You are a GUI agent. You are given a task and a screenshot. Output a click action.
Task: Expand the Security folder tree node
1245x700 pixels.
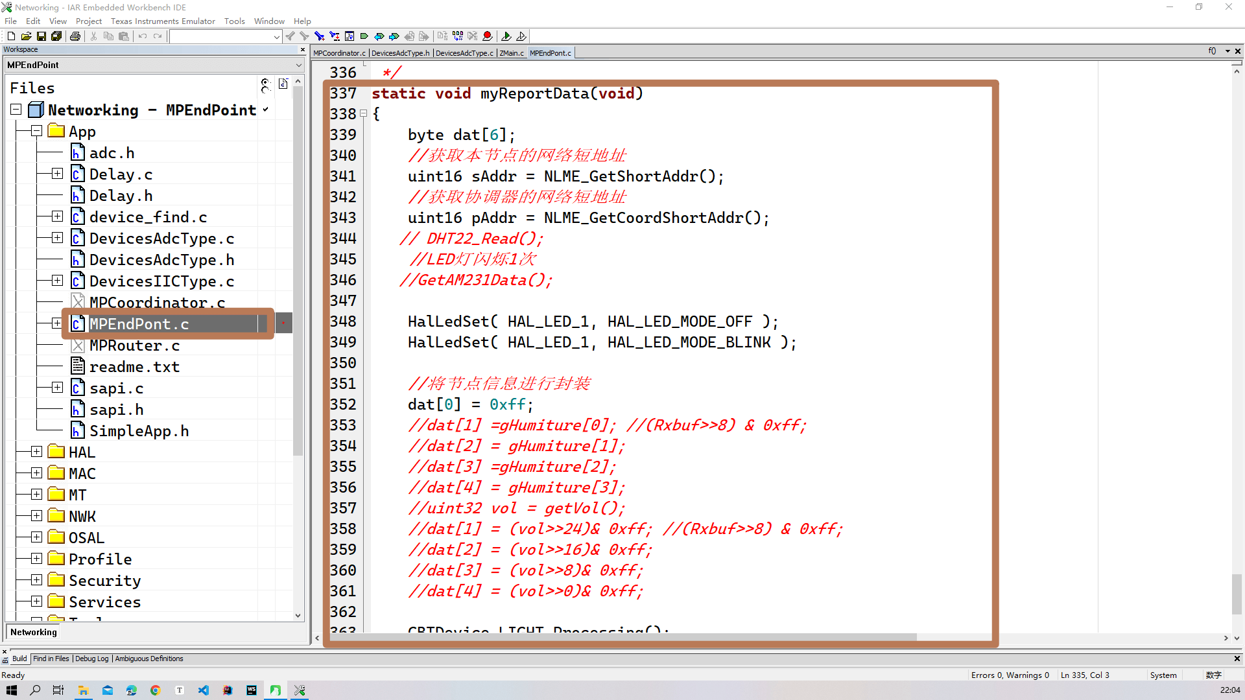click(x=37, y=580)
